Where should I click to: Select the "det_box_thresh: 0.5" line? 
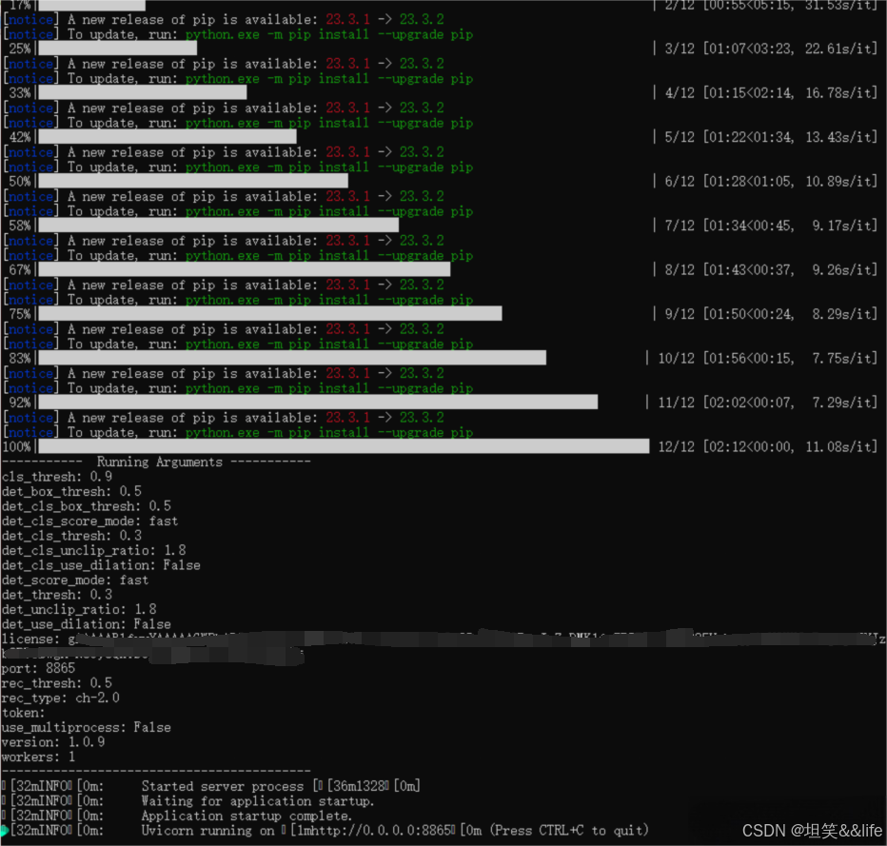[71, 491]
